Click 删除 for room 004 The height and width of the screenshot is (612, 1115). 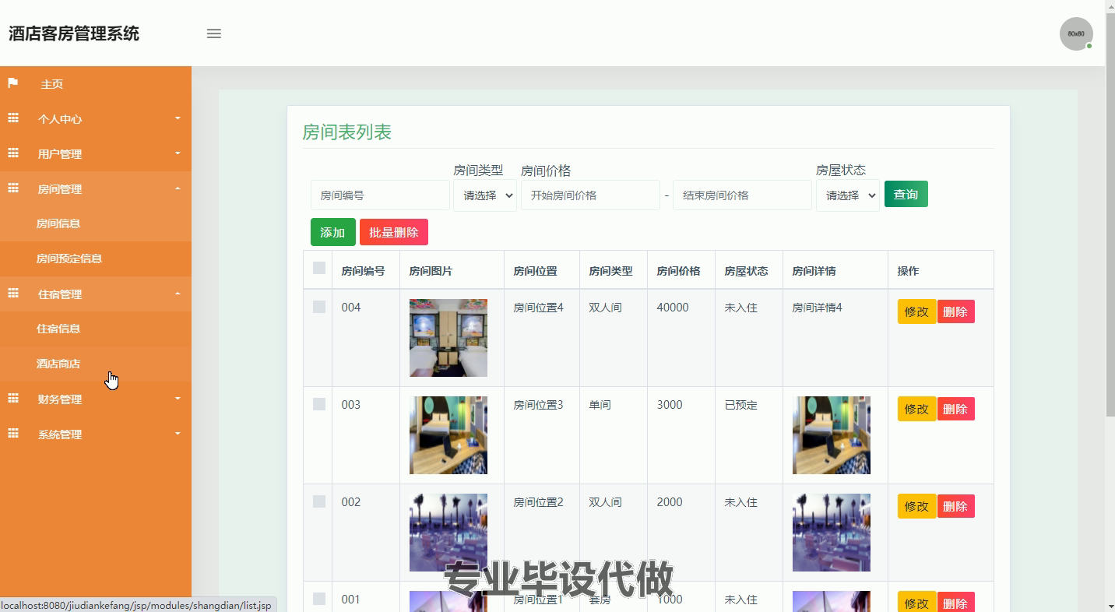pyautogui.click(x=955, y=311)
